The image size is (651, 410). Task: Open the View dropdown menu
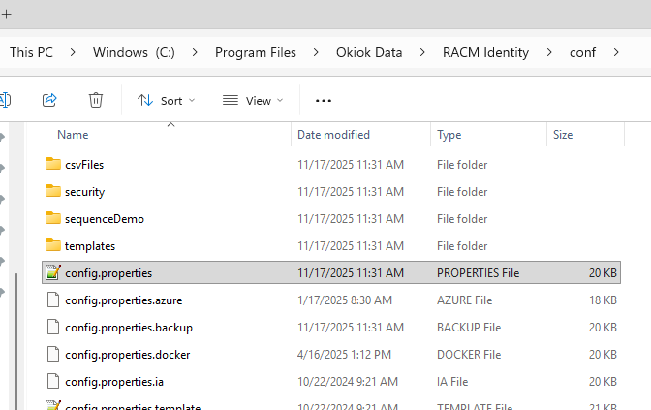point(253,100)
